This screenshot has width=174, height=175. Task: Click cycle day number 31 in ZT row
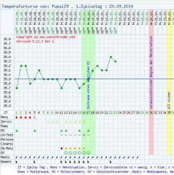click(x=151, y=113)
